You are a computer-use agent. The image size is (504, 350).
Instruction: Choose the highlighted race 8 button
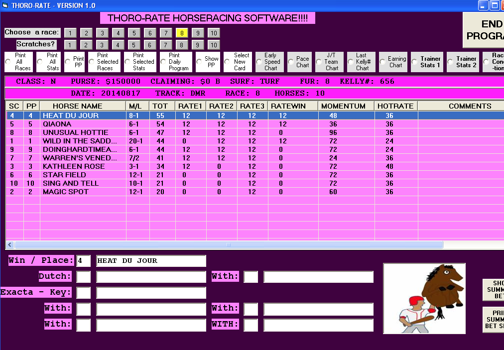[x=182, y=33]
